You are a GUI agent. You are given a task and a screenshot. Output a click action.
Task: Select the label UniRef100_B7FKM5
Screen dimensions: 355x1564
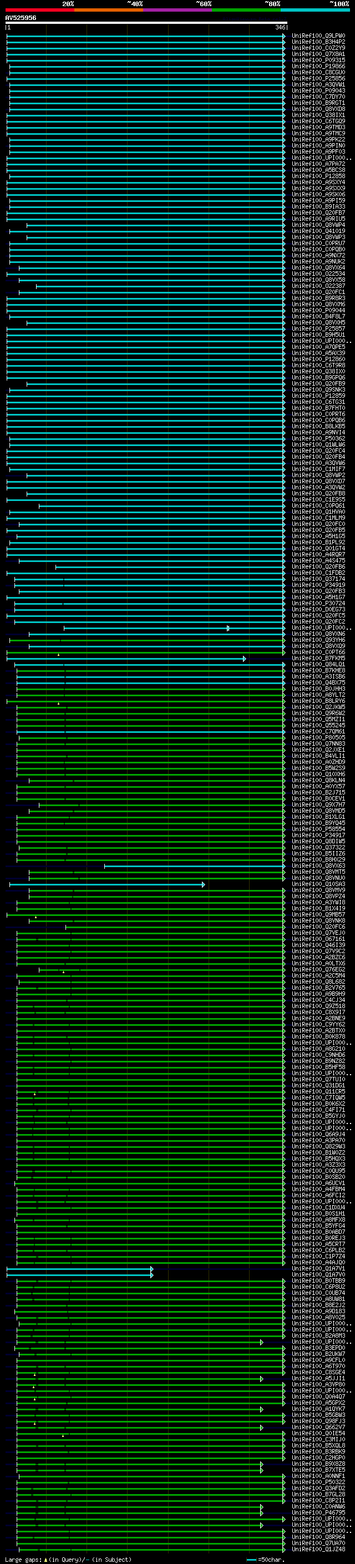(318, 658)
